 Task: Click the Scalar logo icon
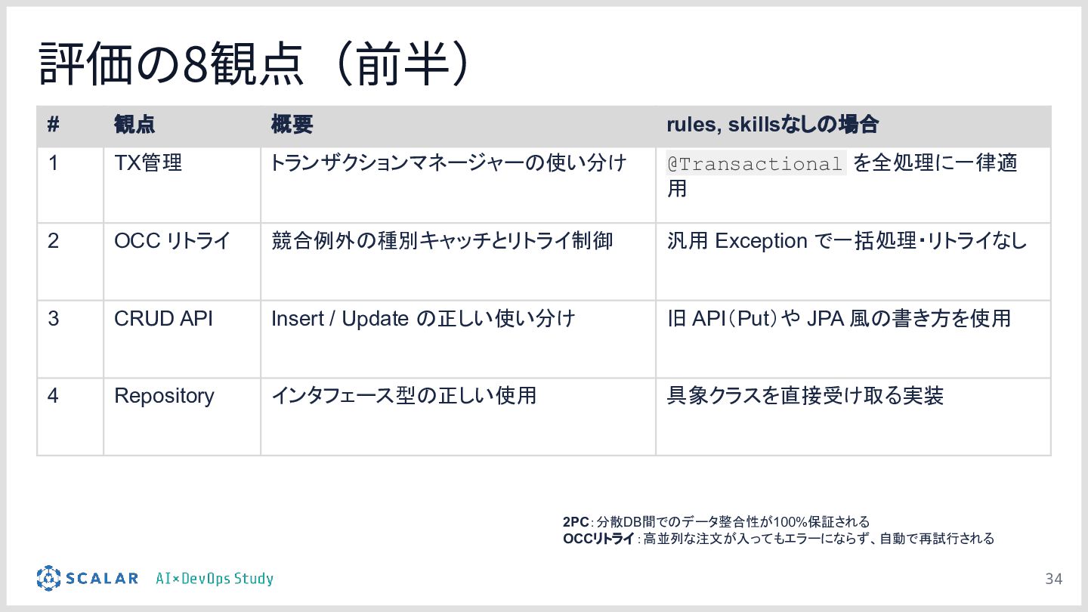pos(48,578)
